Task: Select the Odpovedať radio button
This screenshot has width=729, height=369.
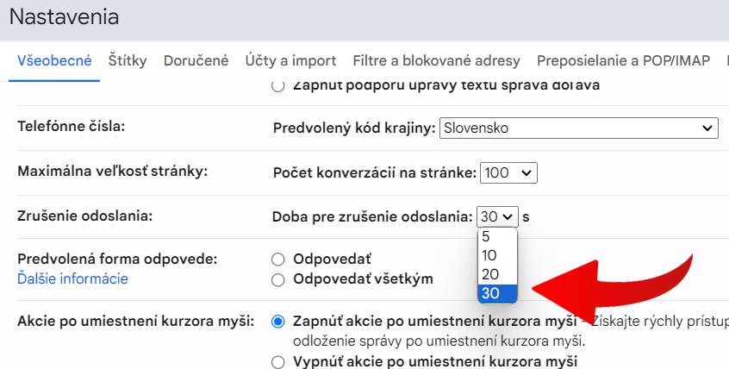Action: point(278,260)
